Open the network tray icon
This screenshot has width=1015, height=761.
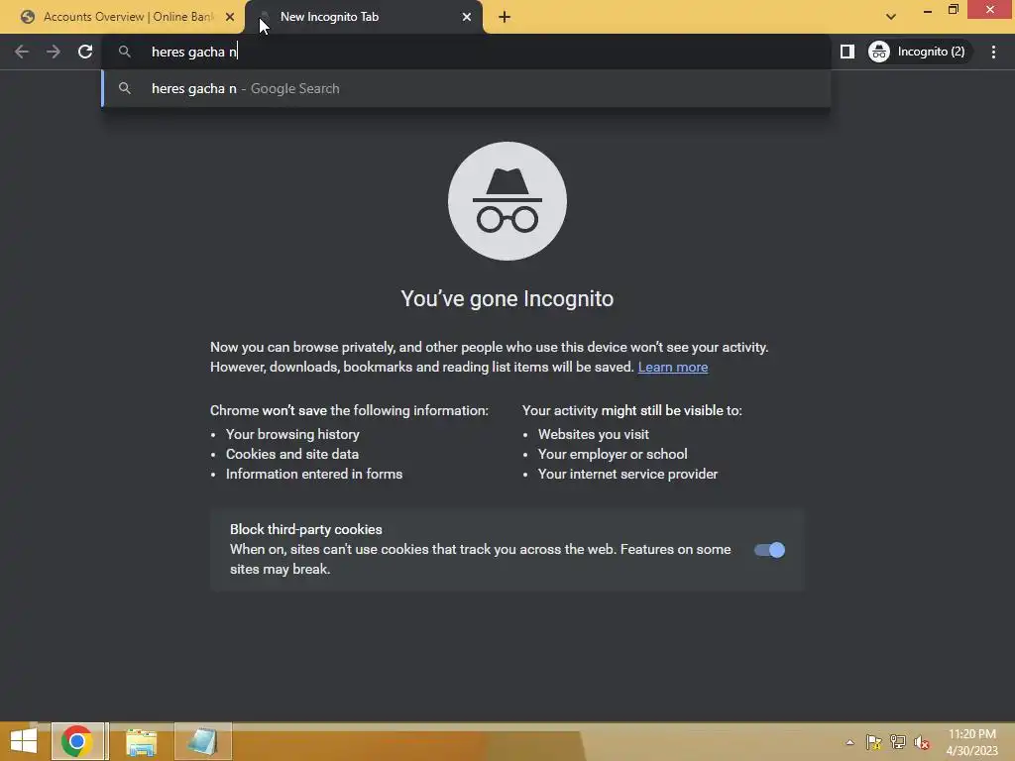point(898,742)
